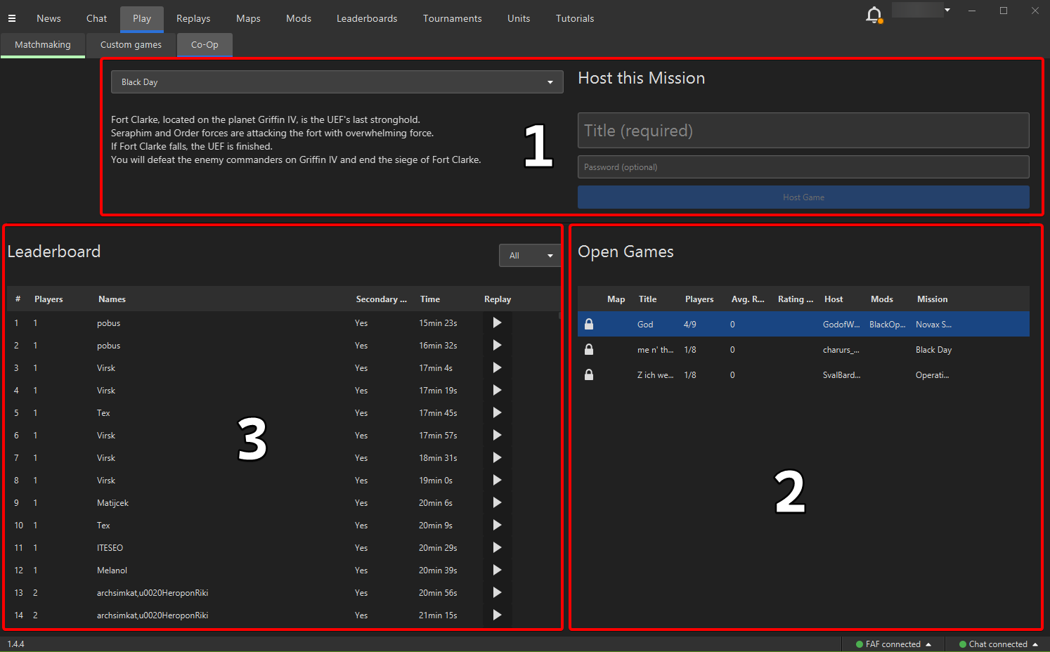Open the Replays menu tab
Image resolution: width=1050 pixels, height=652 pixels.
tap(193, 18)
